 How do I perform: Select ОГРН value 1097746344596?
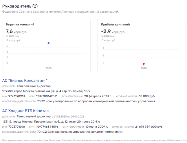47,127
